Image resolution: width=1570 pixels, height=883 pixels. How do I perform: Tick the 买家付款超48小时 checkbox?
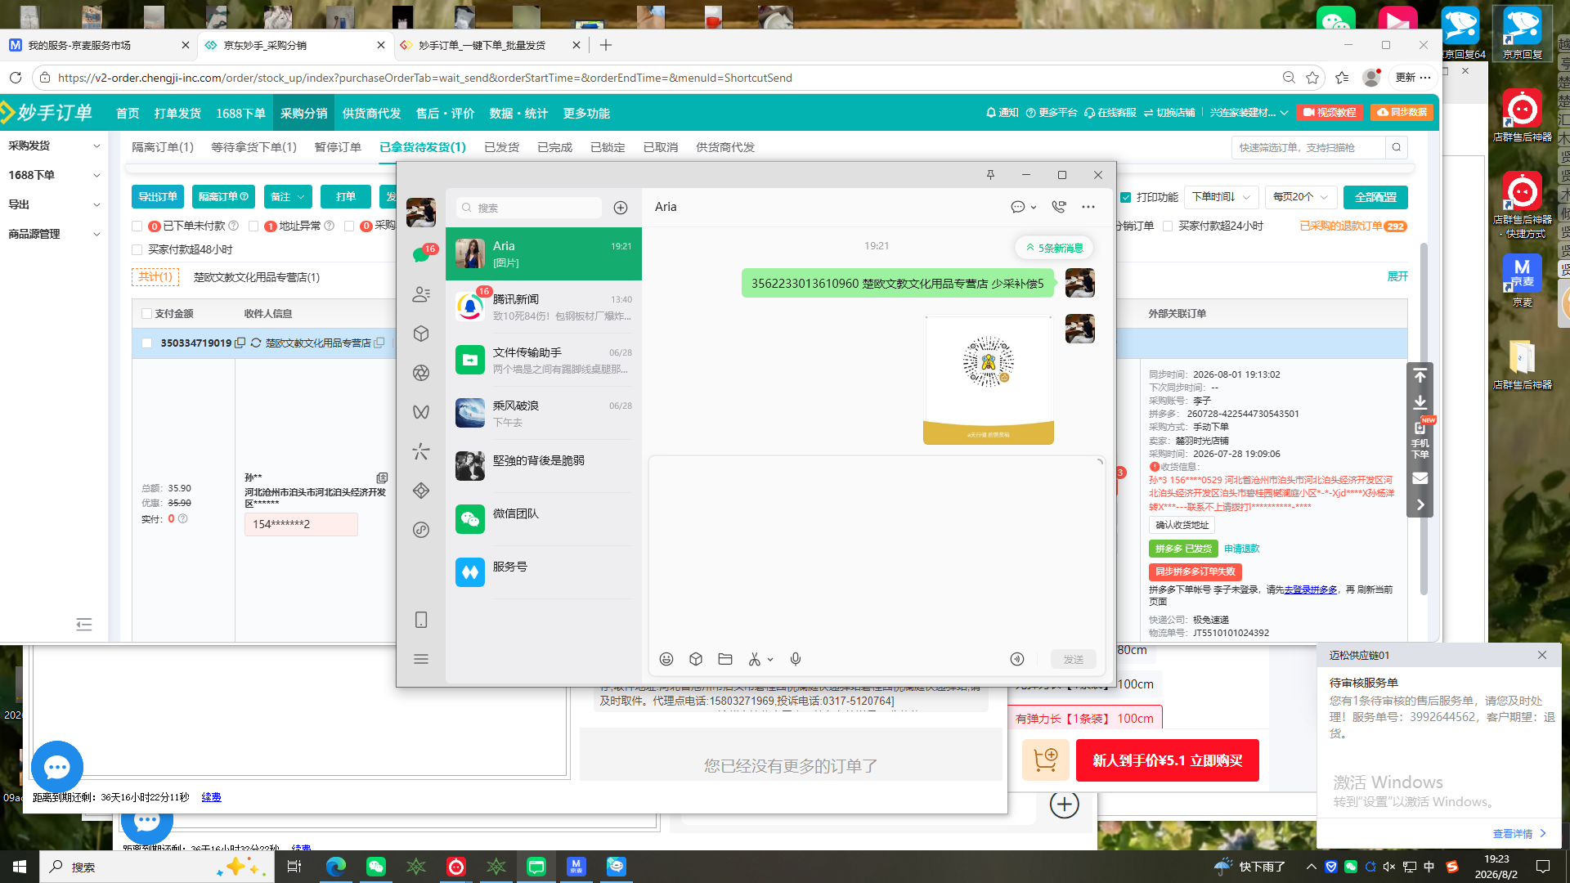pos(137,250)
